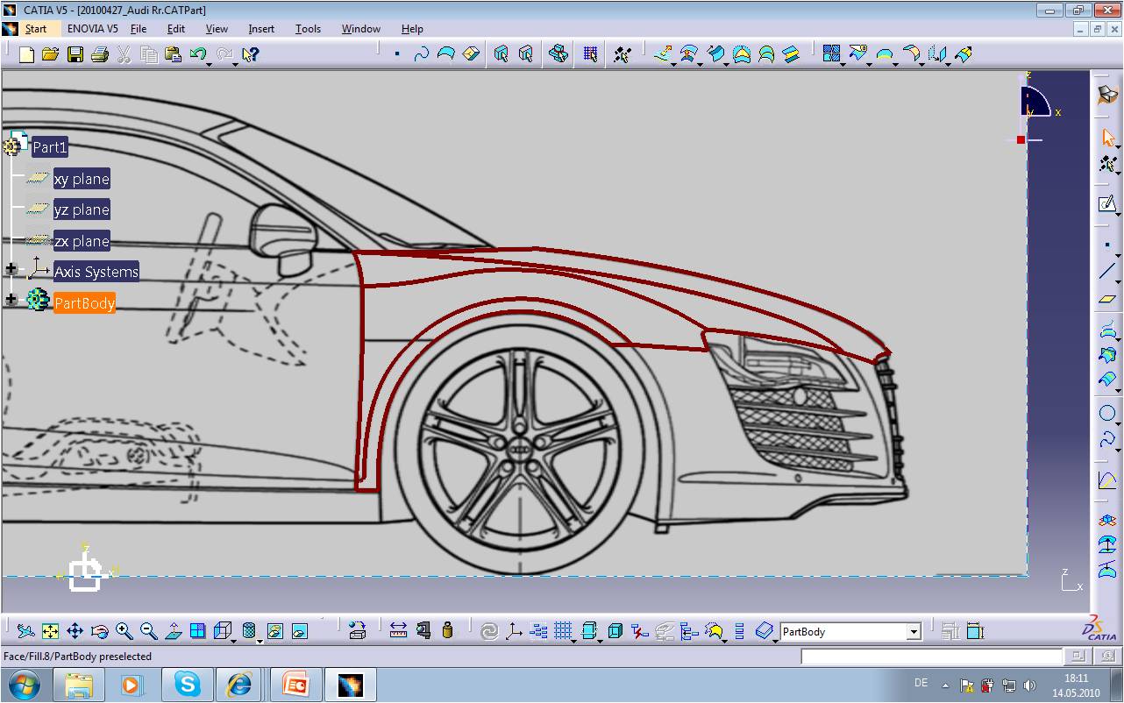Zoom out using magnifier minus icon
The width and height of the screenshot is (1124, 703).
(x=148, y=630)
